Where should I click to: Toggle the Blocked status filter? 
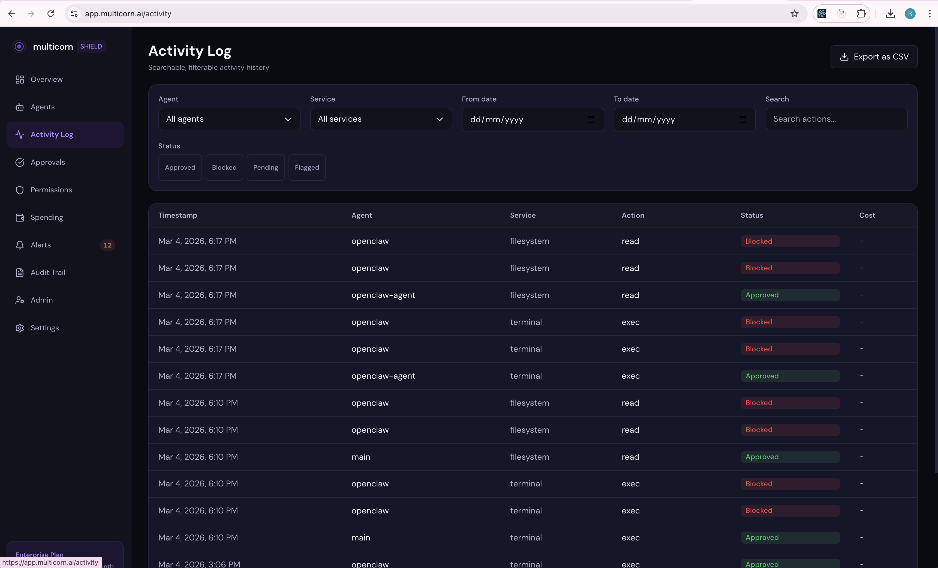point(224,167)
